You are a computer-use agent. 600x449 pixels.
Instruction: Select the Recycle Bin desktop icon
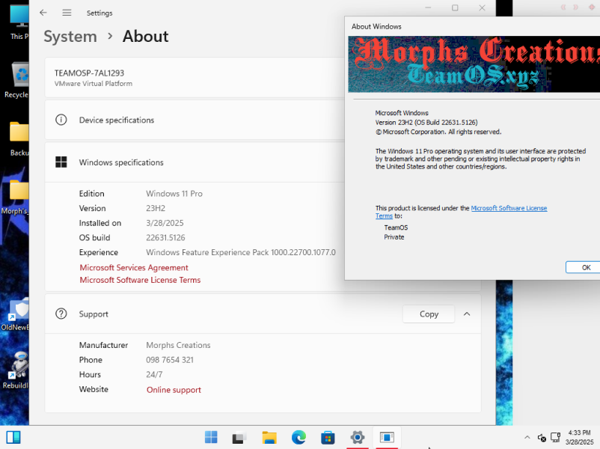(x=17, y=80)
